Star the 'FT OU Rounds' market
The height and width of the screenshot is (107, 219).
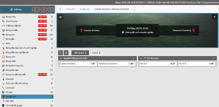coord(141,58)
